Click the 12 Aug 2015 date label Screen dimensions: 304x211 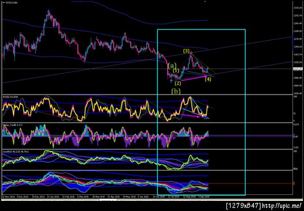(190, 197)
